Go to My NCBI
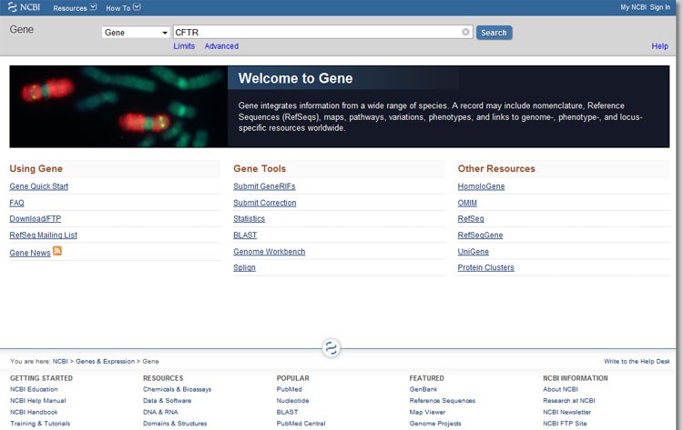 633,7
